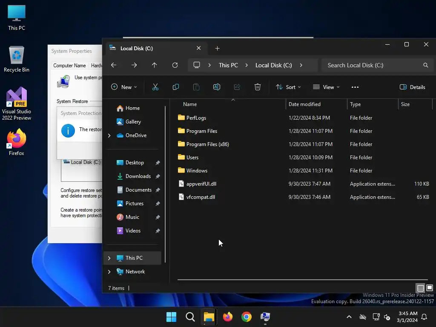
Task: Open Windows Start menu
Action: (171, 317)
